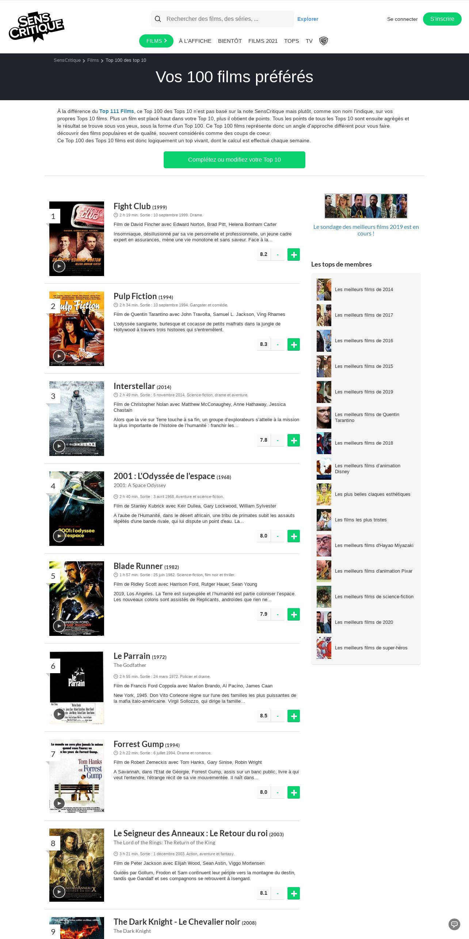Click the S'inscrire button
The image size is (469, 939).
point(442,19)
